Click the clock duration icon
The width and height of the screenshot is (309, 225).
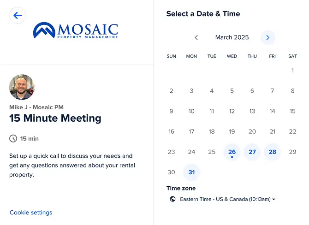coord(13,138)
